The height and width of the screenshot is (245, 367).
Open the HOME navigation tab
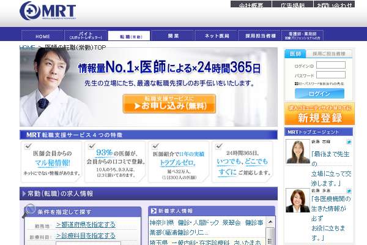43,36
